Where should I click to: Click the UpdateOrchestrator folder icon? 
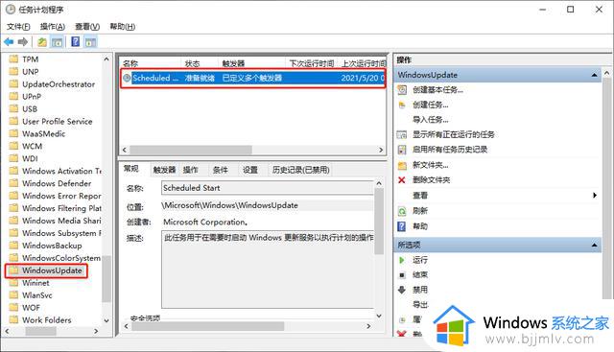pos(13,84)
